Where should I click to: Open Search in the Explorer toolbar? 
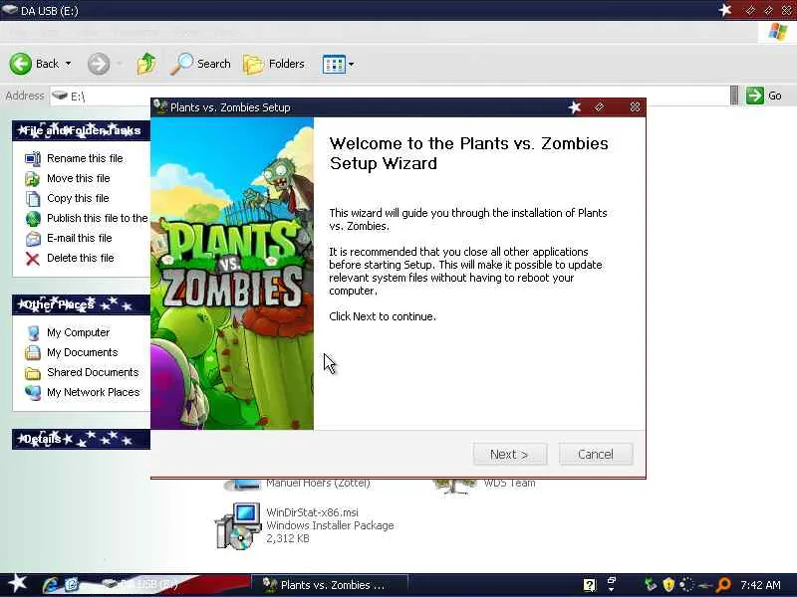(200, 64)
